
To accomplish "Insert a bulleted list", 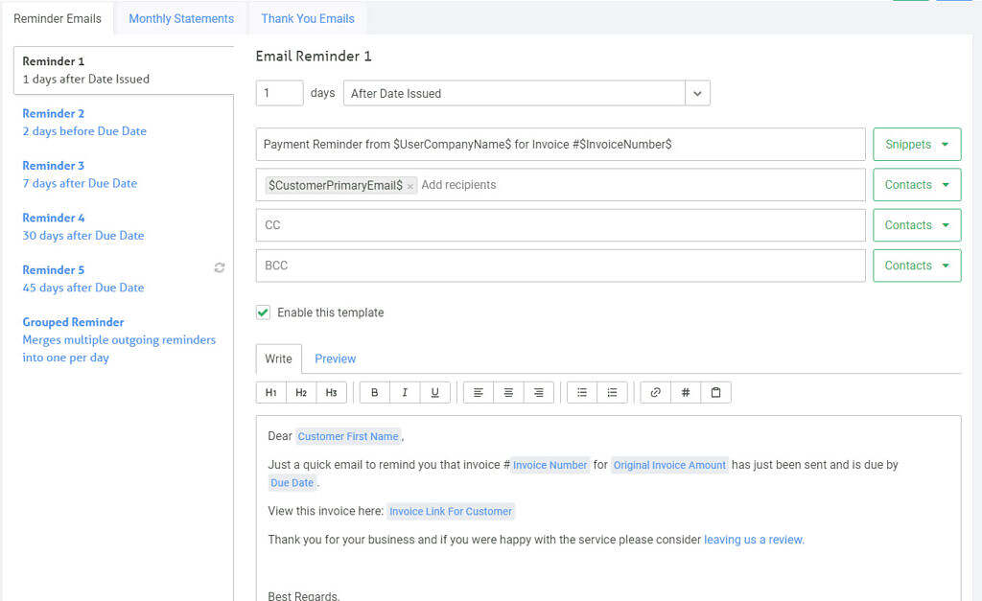I will pos(582,392).
